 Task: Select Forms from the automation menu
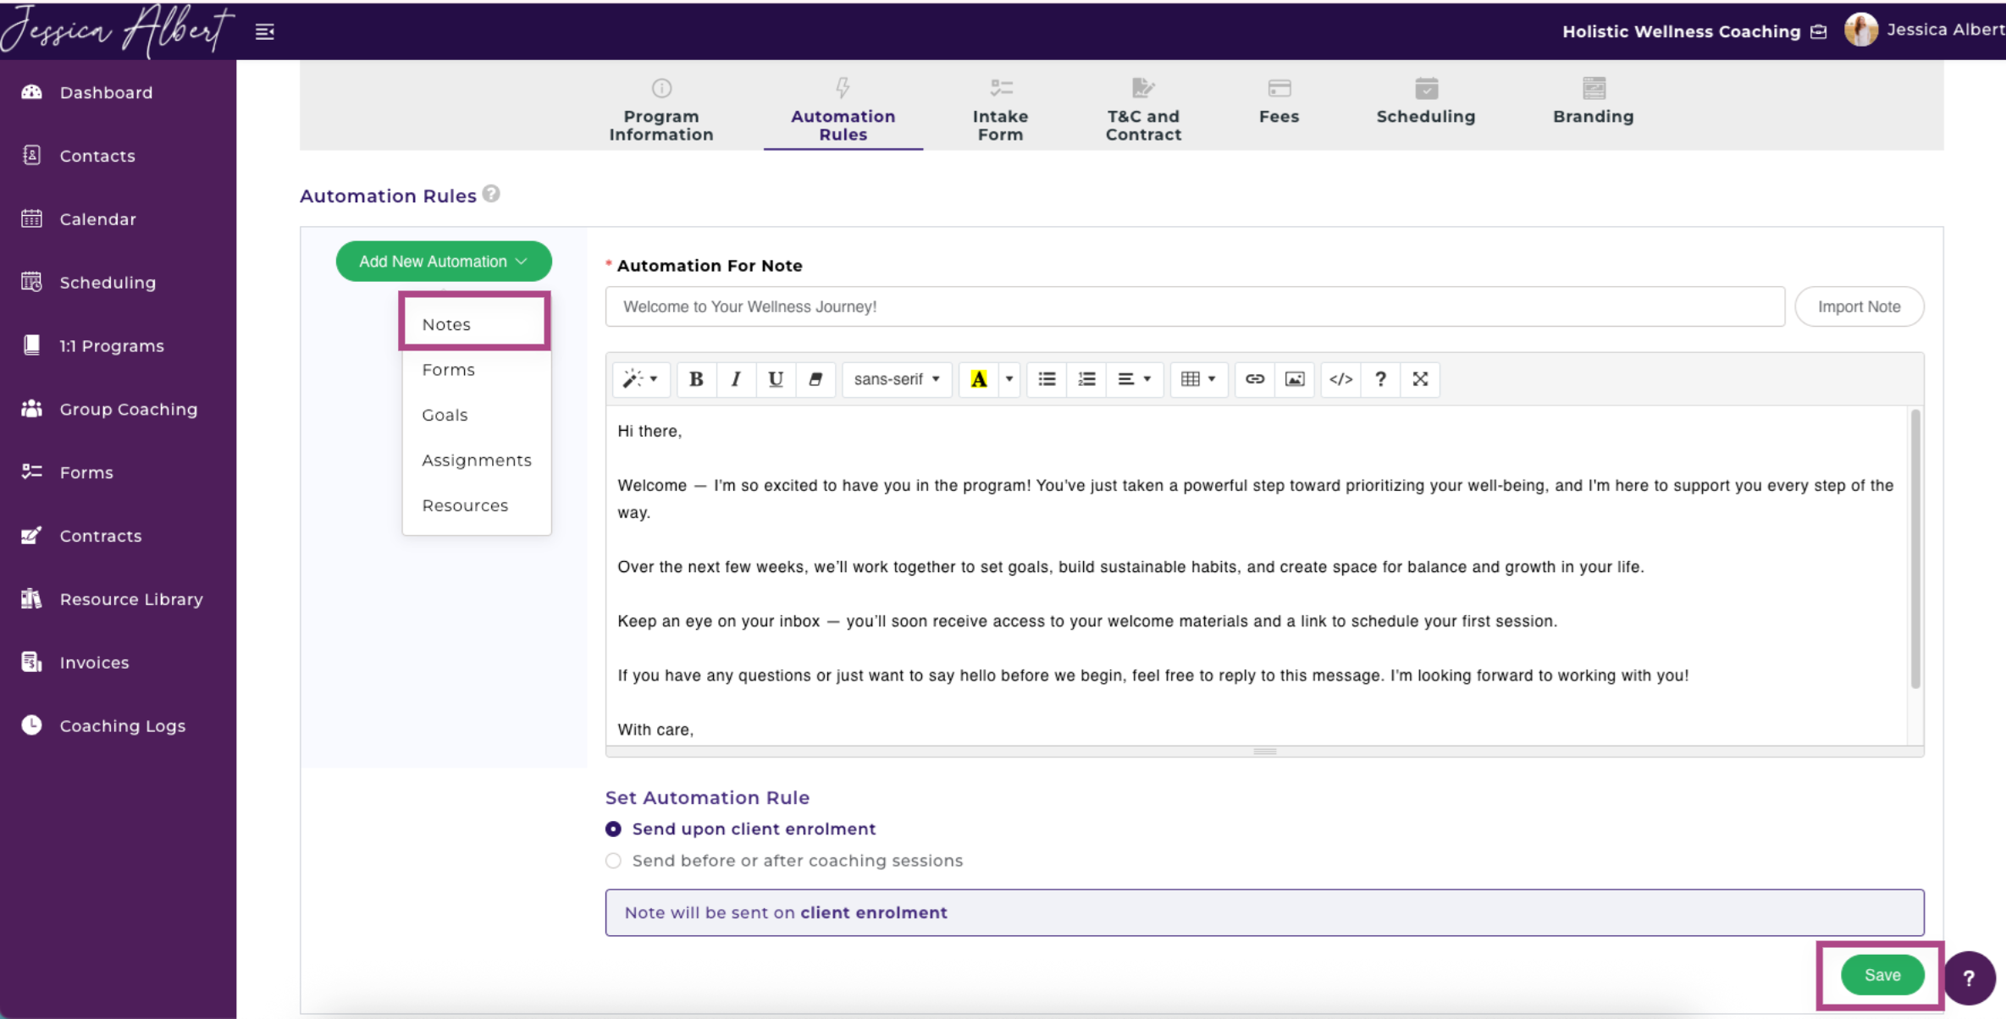click(x=475, y=370)
